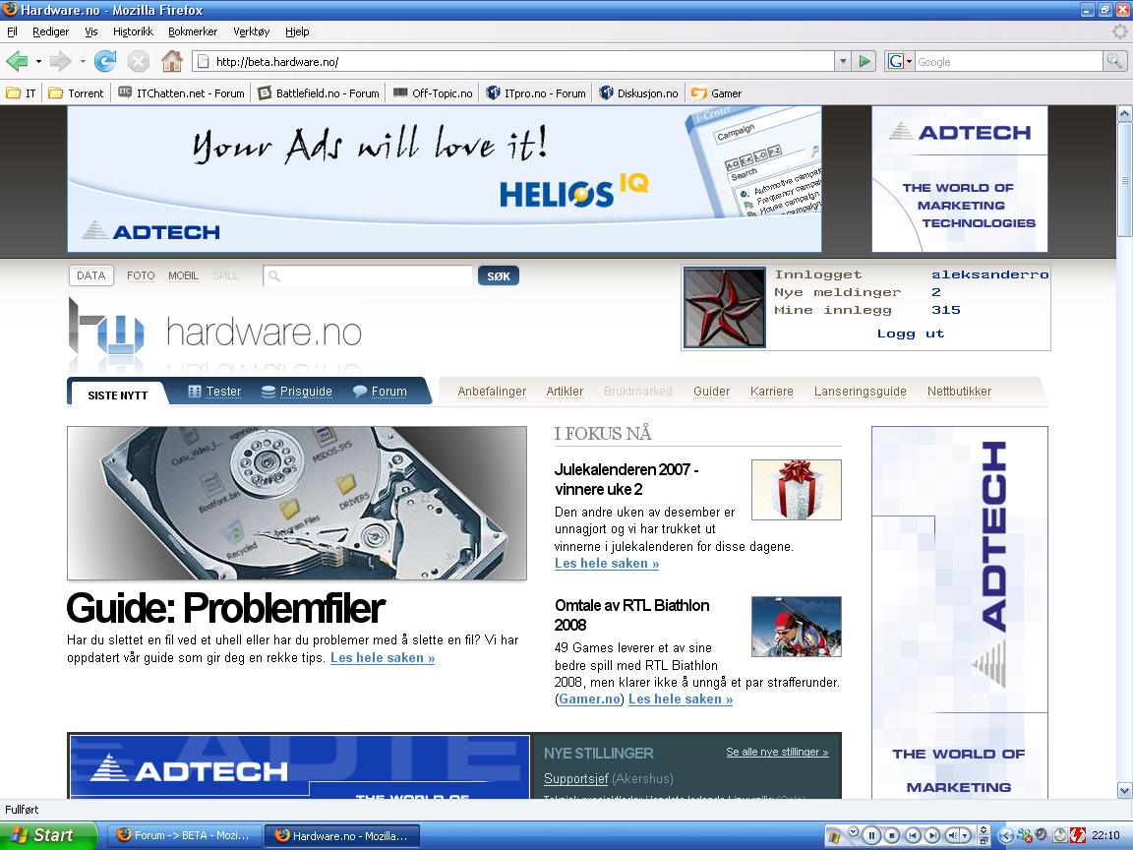Image resolution: width=1133 pixels, height=850 pixels.
Task: Stop playback in taskbar media player
Action: tap(892, 835)
